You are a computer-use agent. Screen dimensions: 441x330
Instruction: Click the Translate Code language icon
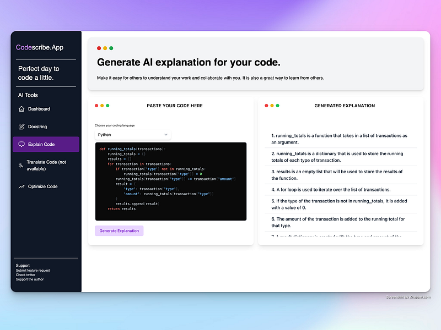pyautogui.click(x=21, y=166)
